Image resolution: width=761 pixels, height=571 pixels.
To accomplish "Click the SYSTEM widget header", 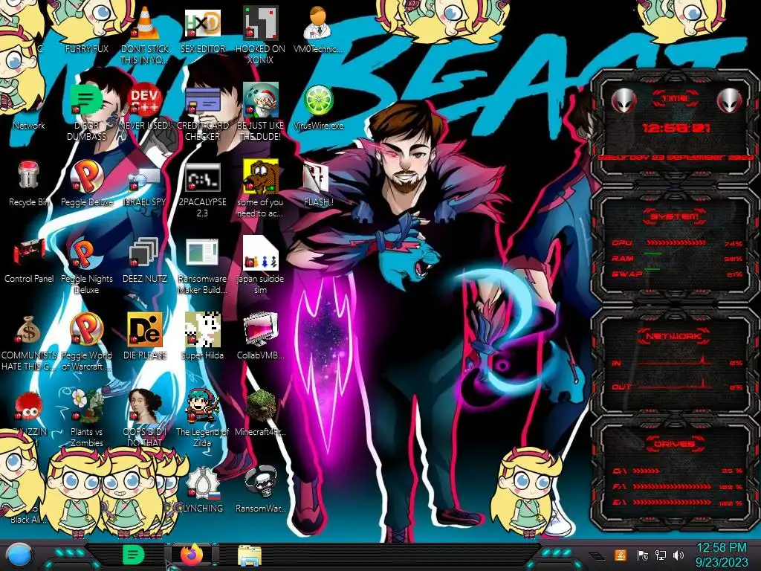I will tap(675, 216).
